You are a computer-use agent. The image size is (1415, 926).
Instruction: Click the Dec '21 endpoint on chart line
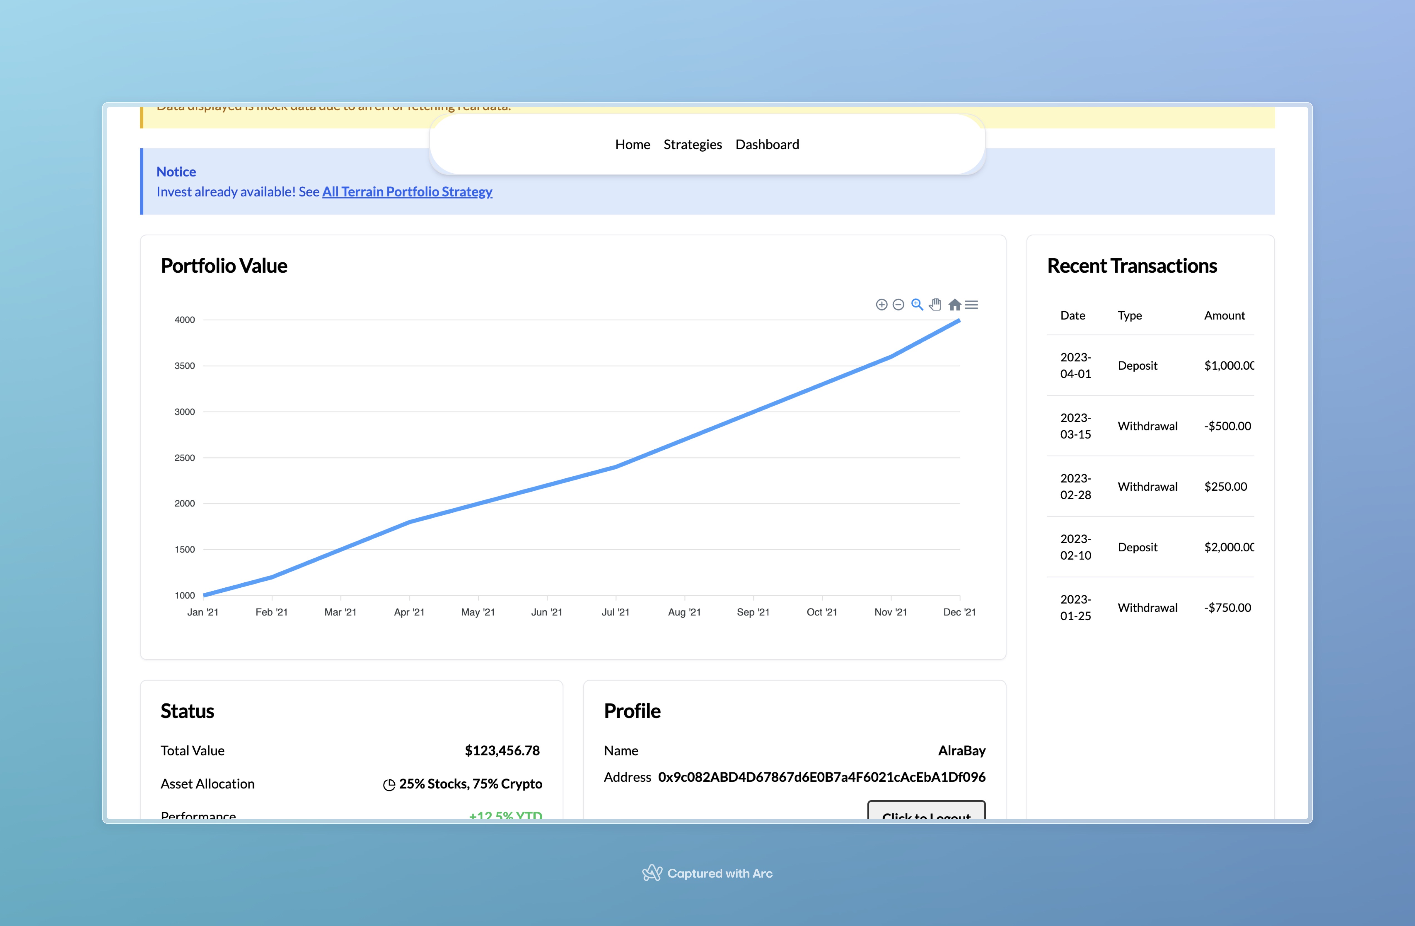coord(958,321)
